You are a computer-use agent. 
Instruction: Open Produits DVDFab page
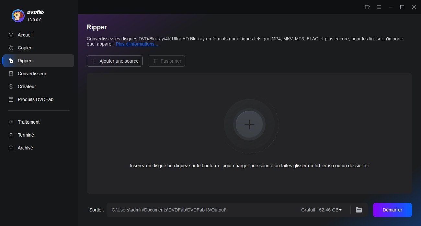point(38,99)
